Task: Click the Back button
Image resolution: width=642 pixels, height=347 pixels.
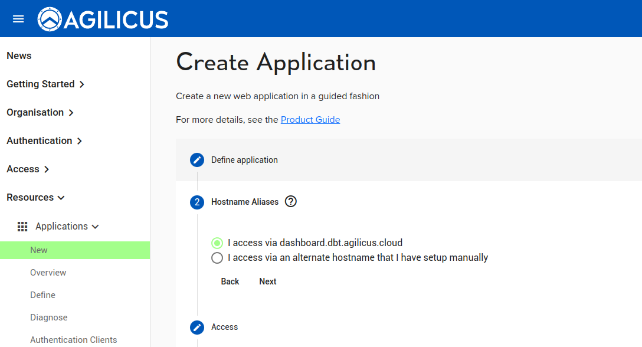Action: (230, 281)
